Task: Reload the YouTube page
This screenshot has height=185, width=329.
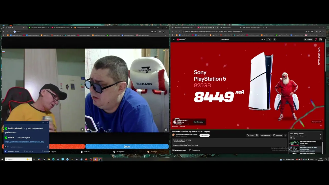Action: 180,32
